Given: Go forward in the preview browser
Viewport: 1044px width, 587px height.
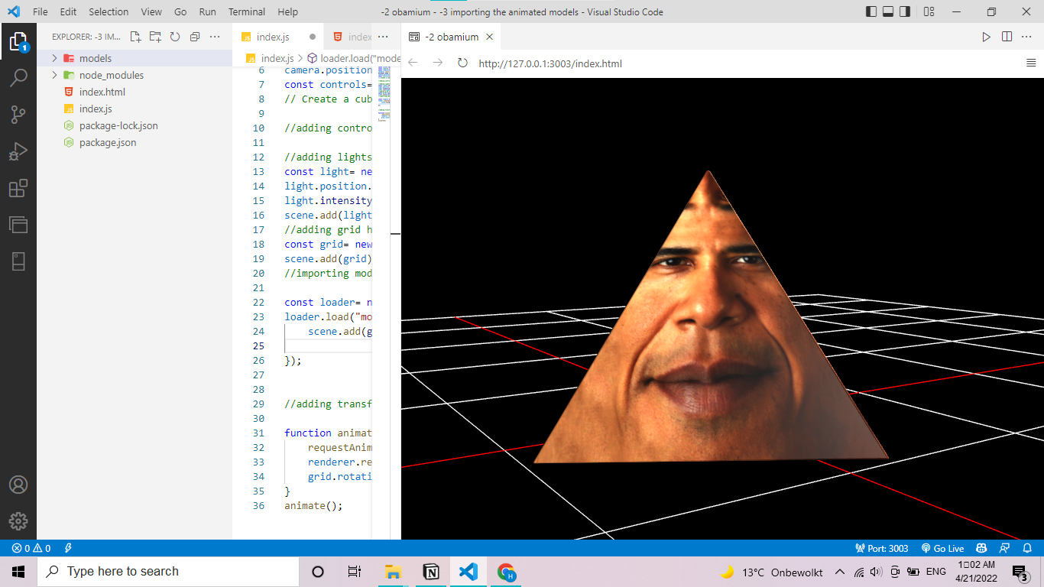Looking at the screenshot, I should (x=438, y=63).
